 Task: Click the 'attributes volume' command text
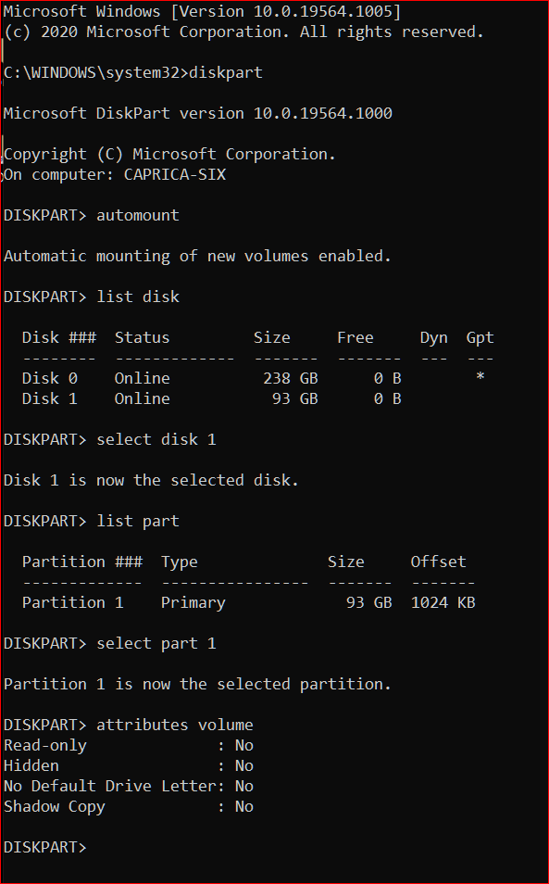pos(175,725)
